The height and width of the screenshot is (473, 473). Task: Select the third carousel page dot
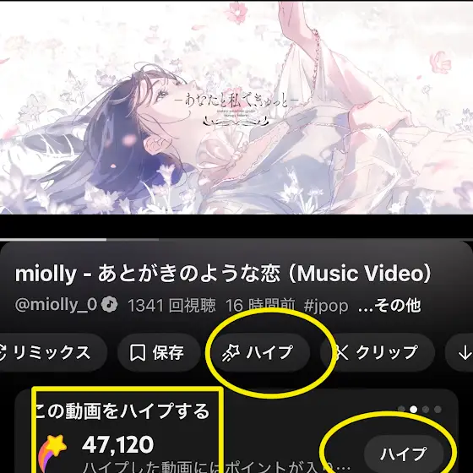pyautogui.click(x=426, y=410)
